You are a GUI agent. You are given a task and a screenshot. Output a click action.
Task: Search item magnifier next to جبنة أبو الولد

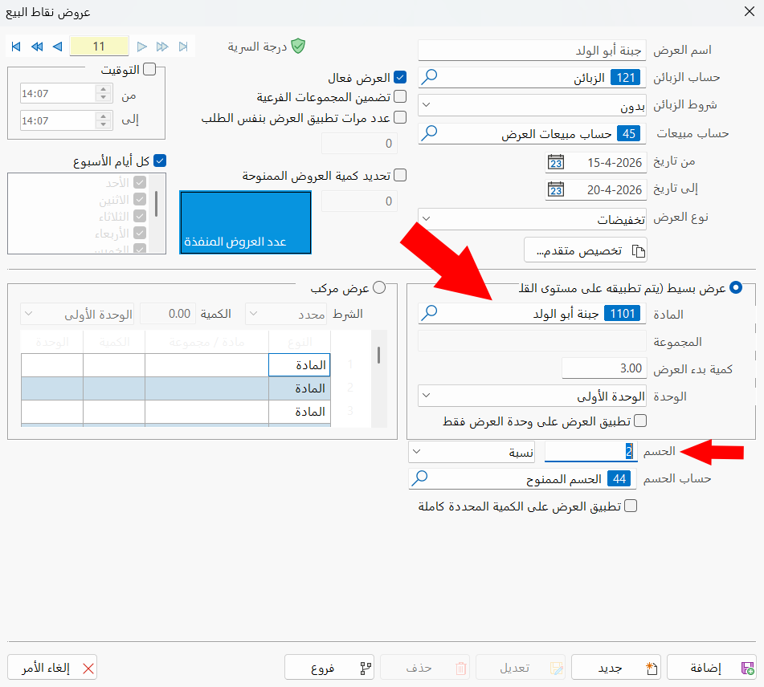point(429,312)
